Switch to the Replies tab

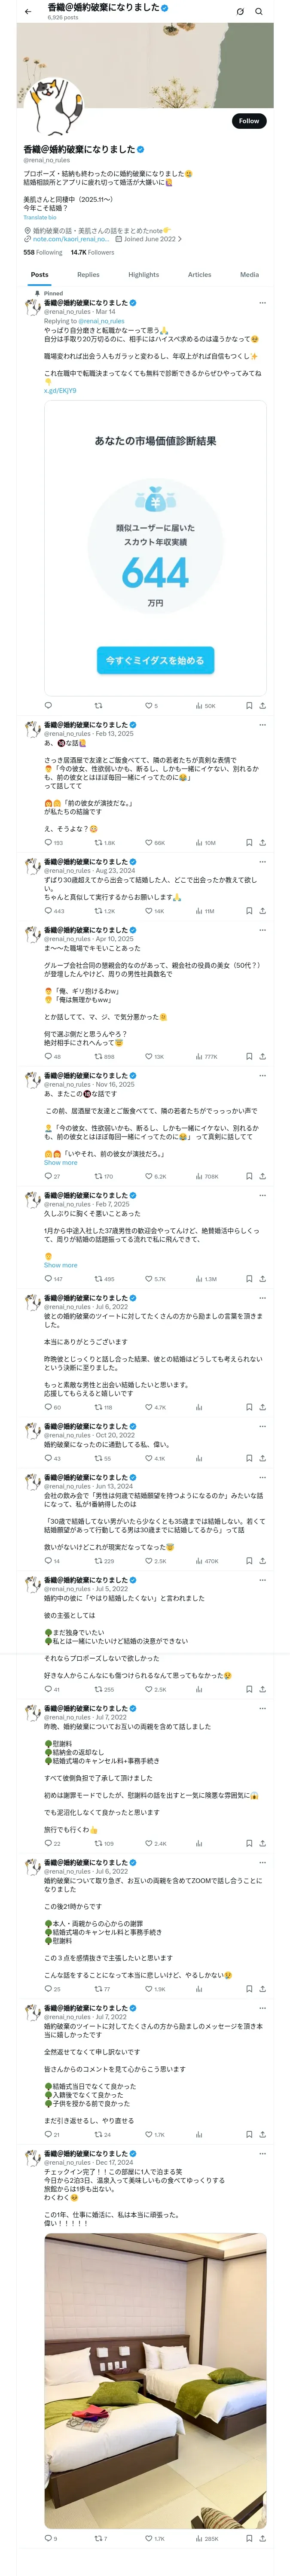88,274
